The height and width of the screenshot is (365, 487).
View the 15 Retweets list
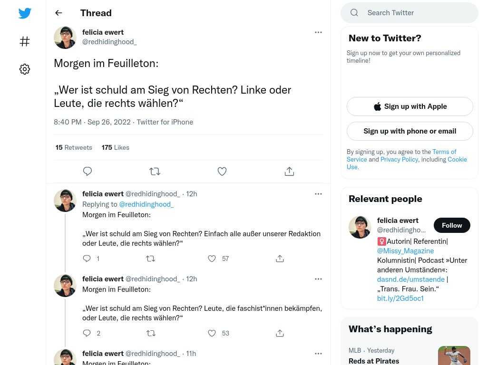(x=74, y=147)
